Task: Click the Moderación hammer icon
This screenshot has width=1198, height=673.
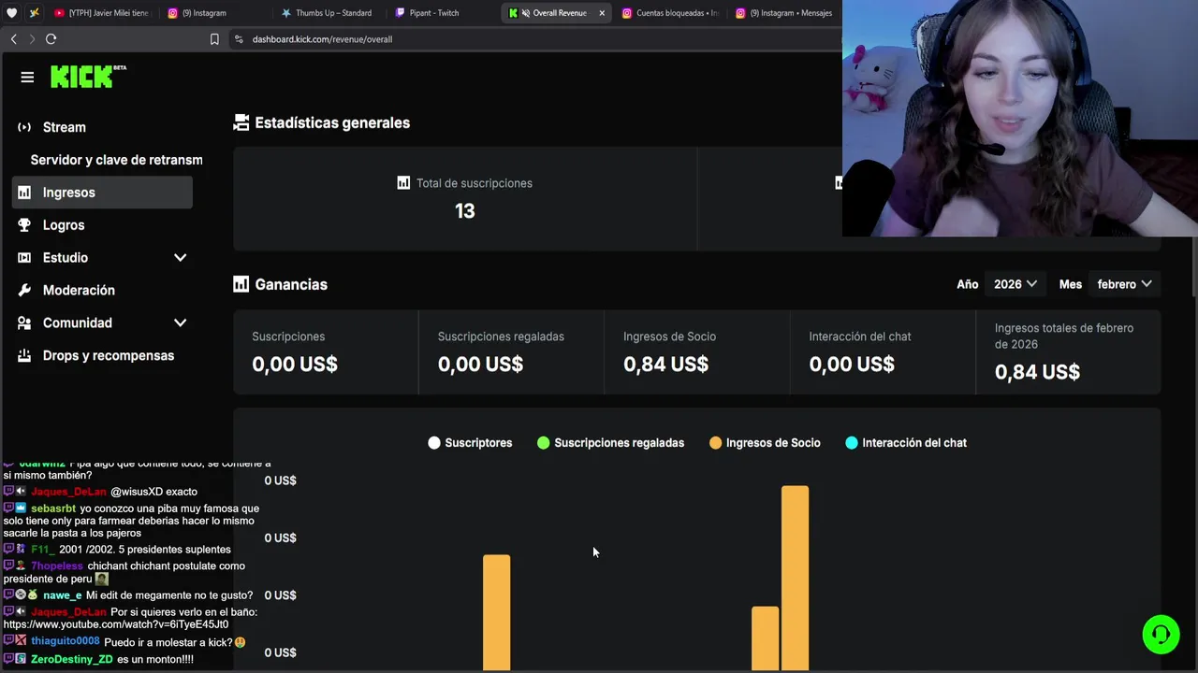Action: point(24,291)
